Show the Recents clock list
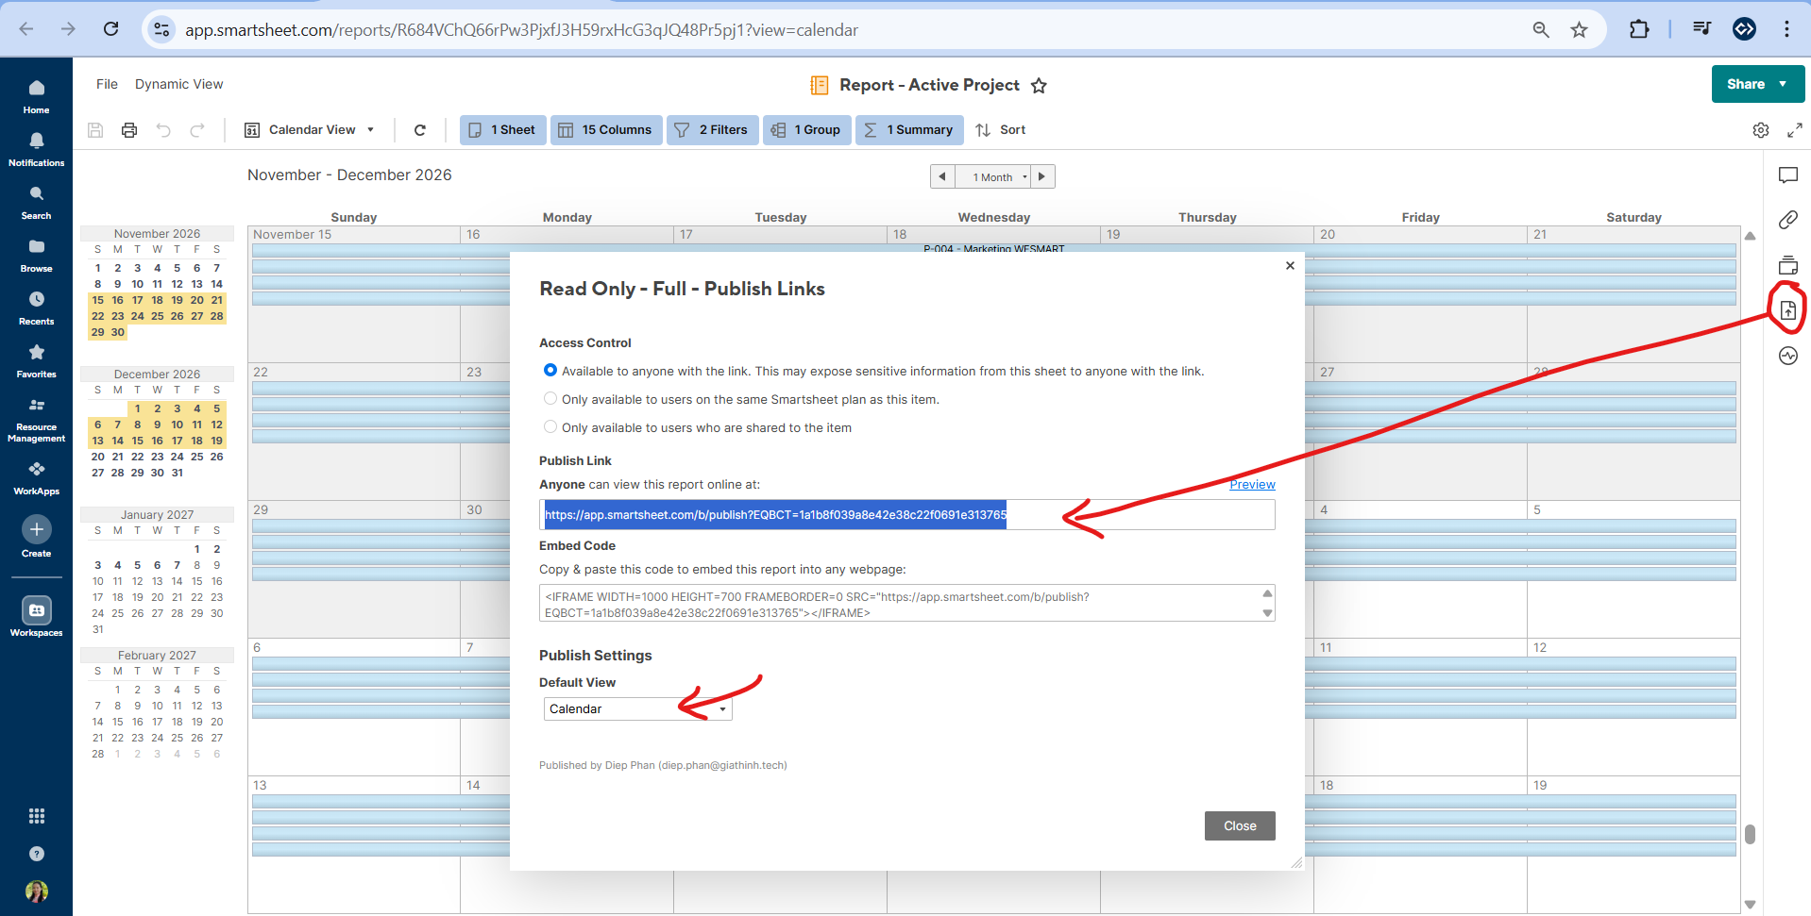This screenshot has width=1811, height=916. point(36,308)
